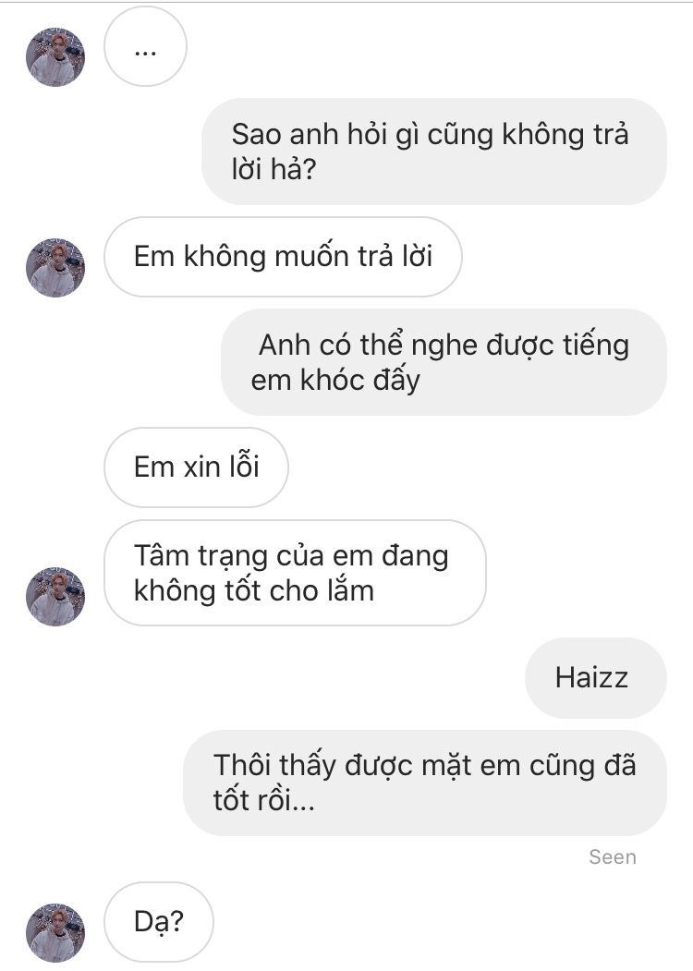Image resolution: width=693 pixels, height=971 pixels.
Task: Tap the 'Anh có thể nghe được tiếng em khóc đấy' bubble
Action: [x=444, y=362]
